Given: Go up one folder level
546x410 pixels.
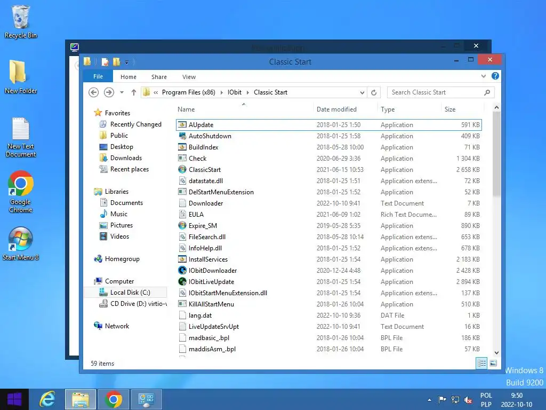Looking at the screenshot, I should pyautogui.click(x=134, y=92).
